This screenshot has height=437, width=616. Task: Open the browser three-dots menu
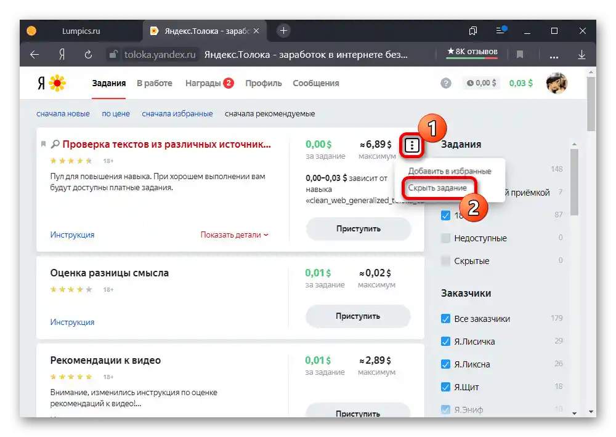click(554, 56)
